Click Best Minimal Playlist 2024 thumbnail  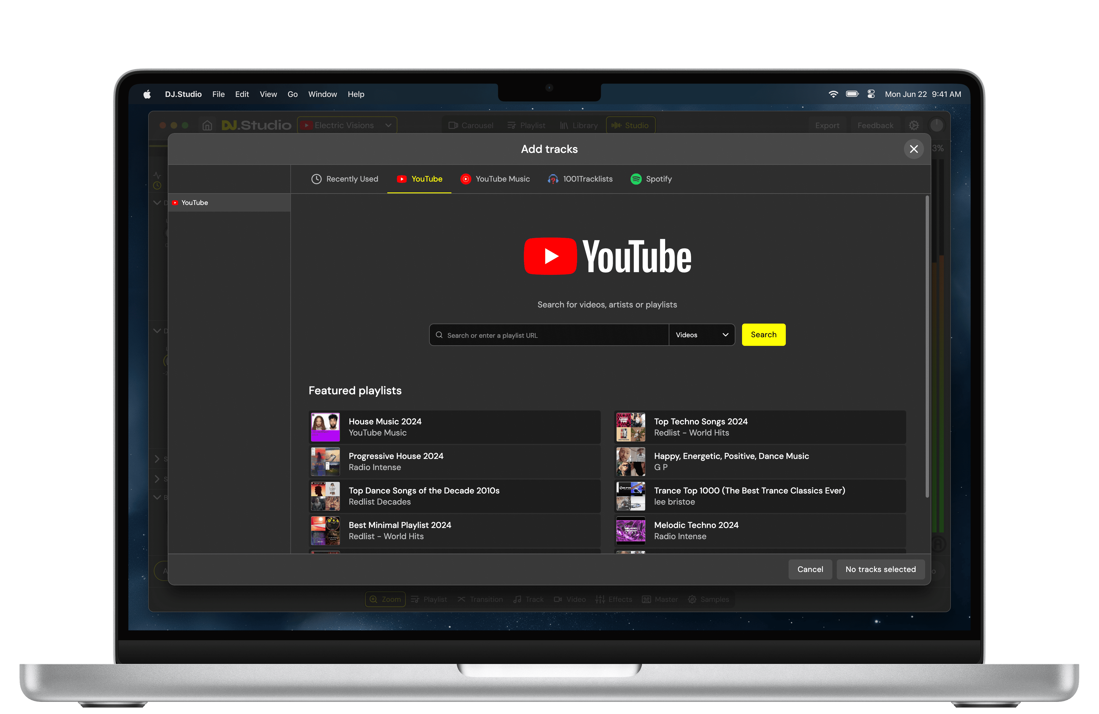pos(325,531)
